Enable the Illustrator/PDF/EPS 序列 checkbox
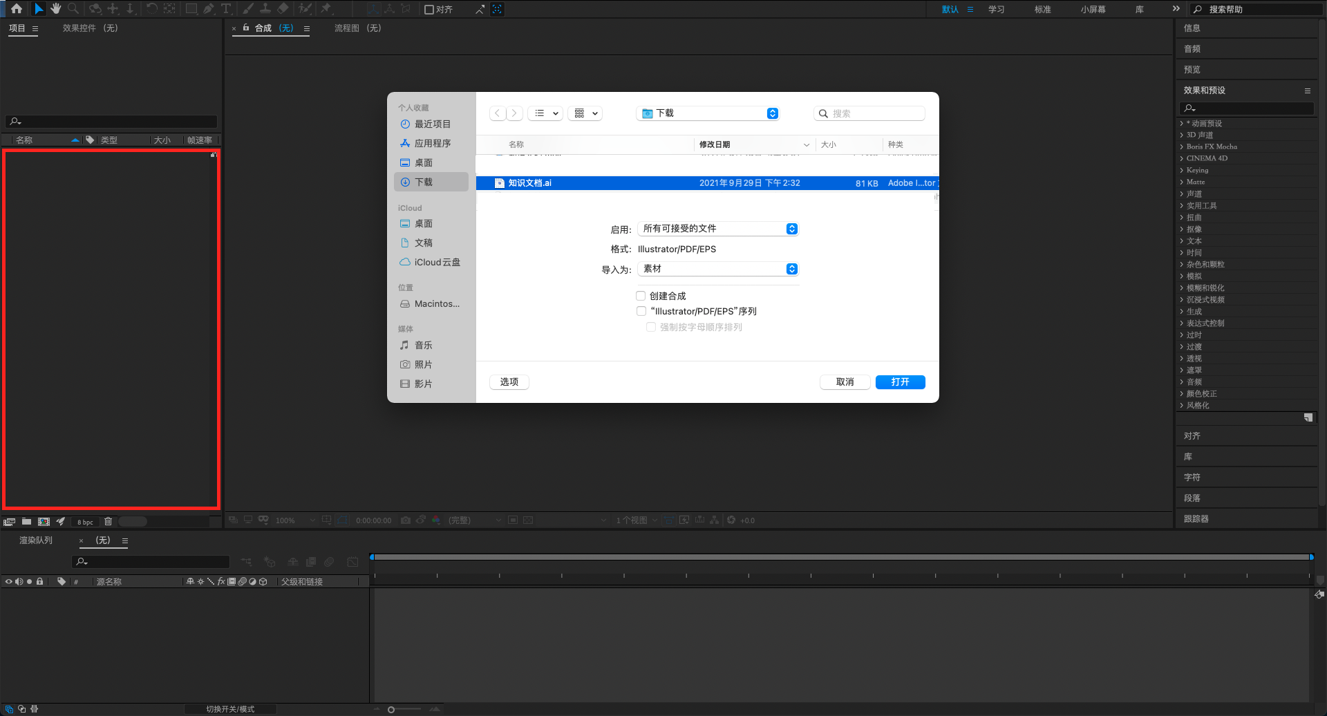The width and height of the screenshot is (1327, 716). pos(641,311)
